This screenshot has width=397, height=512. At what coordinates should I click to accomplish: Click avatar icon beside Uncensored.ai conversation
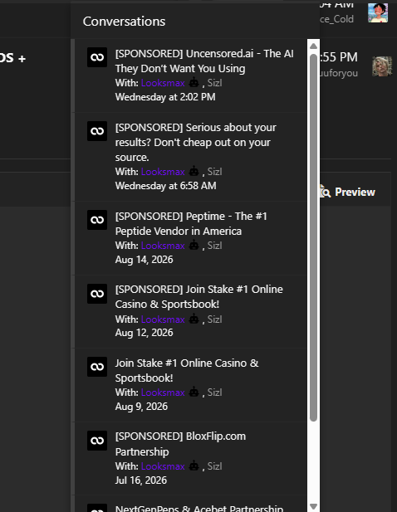[97, 57]
